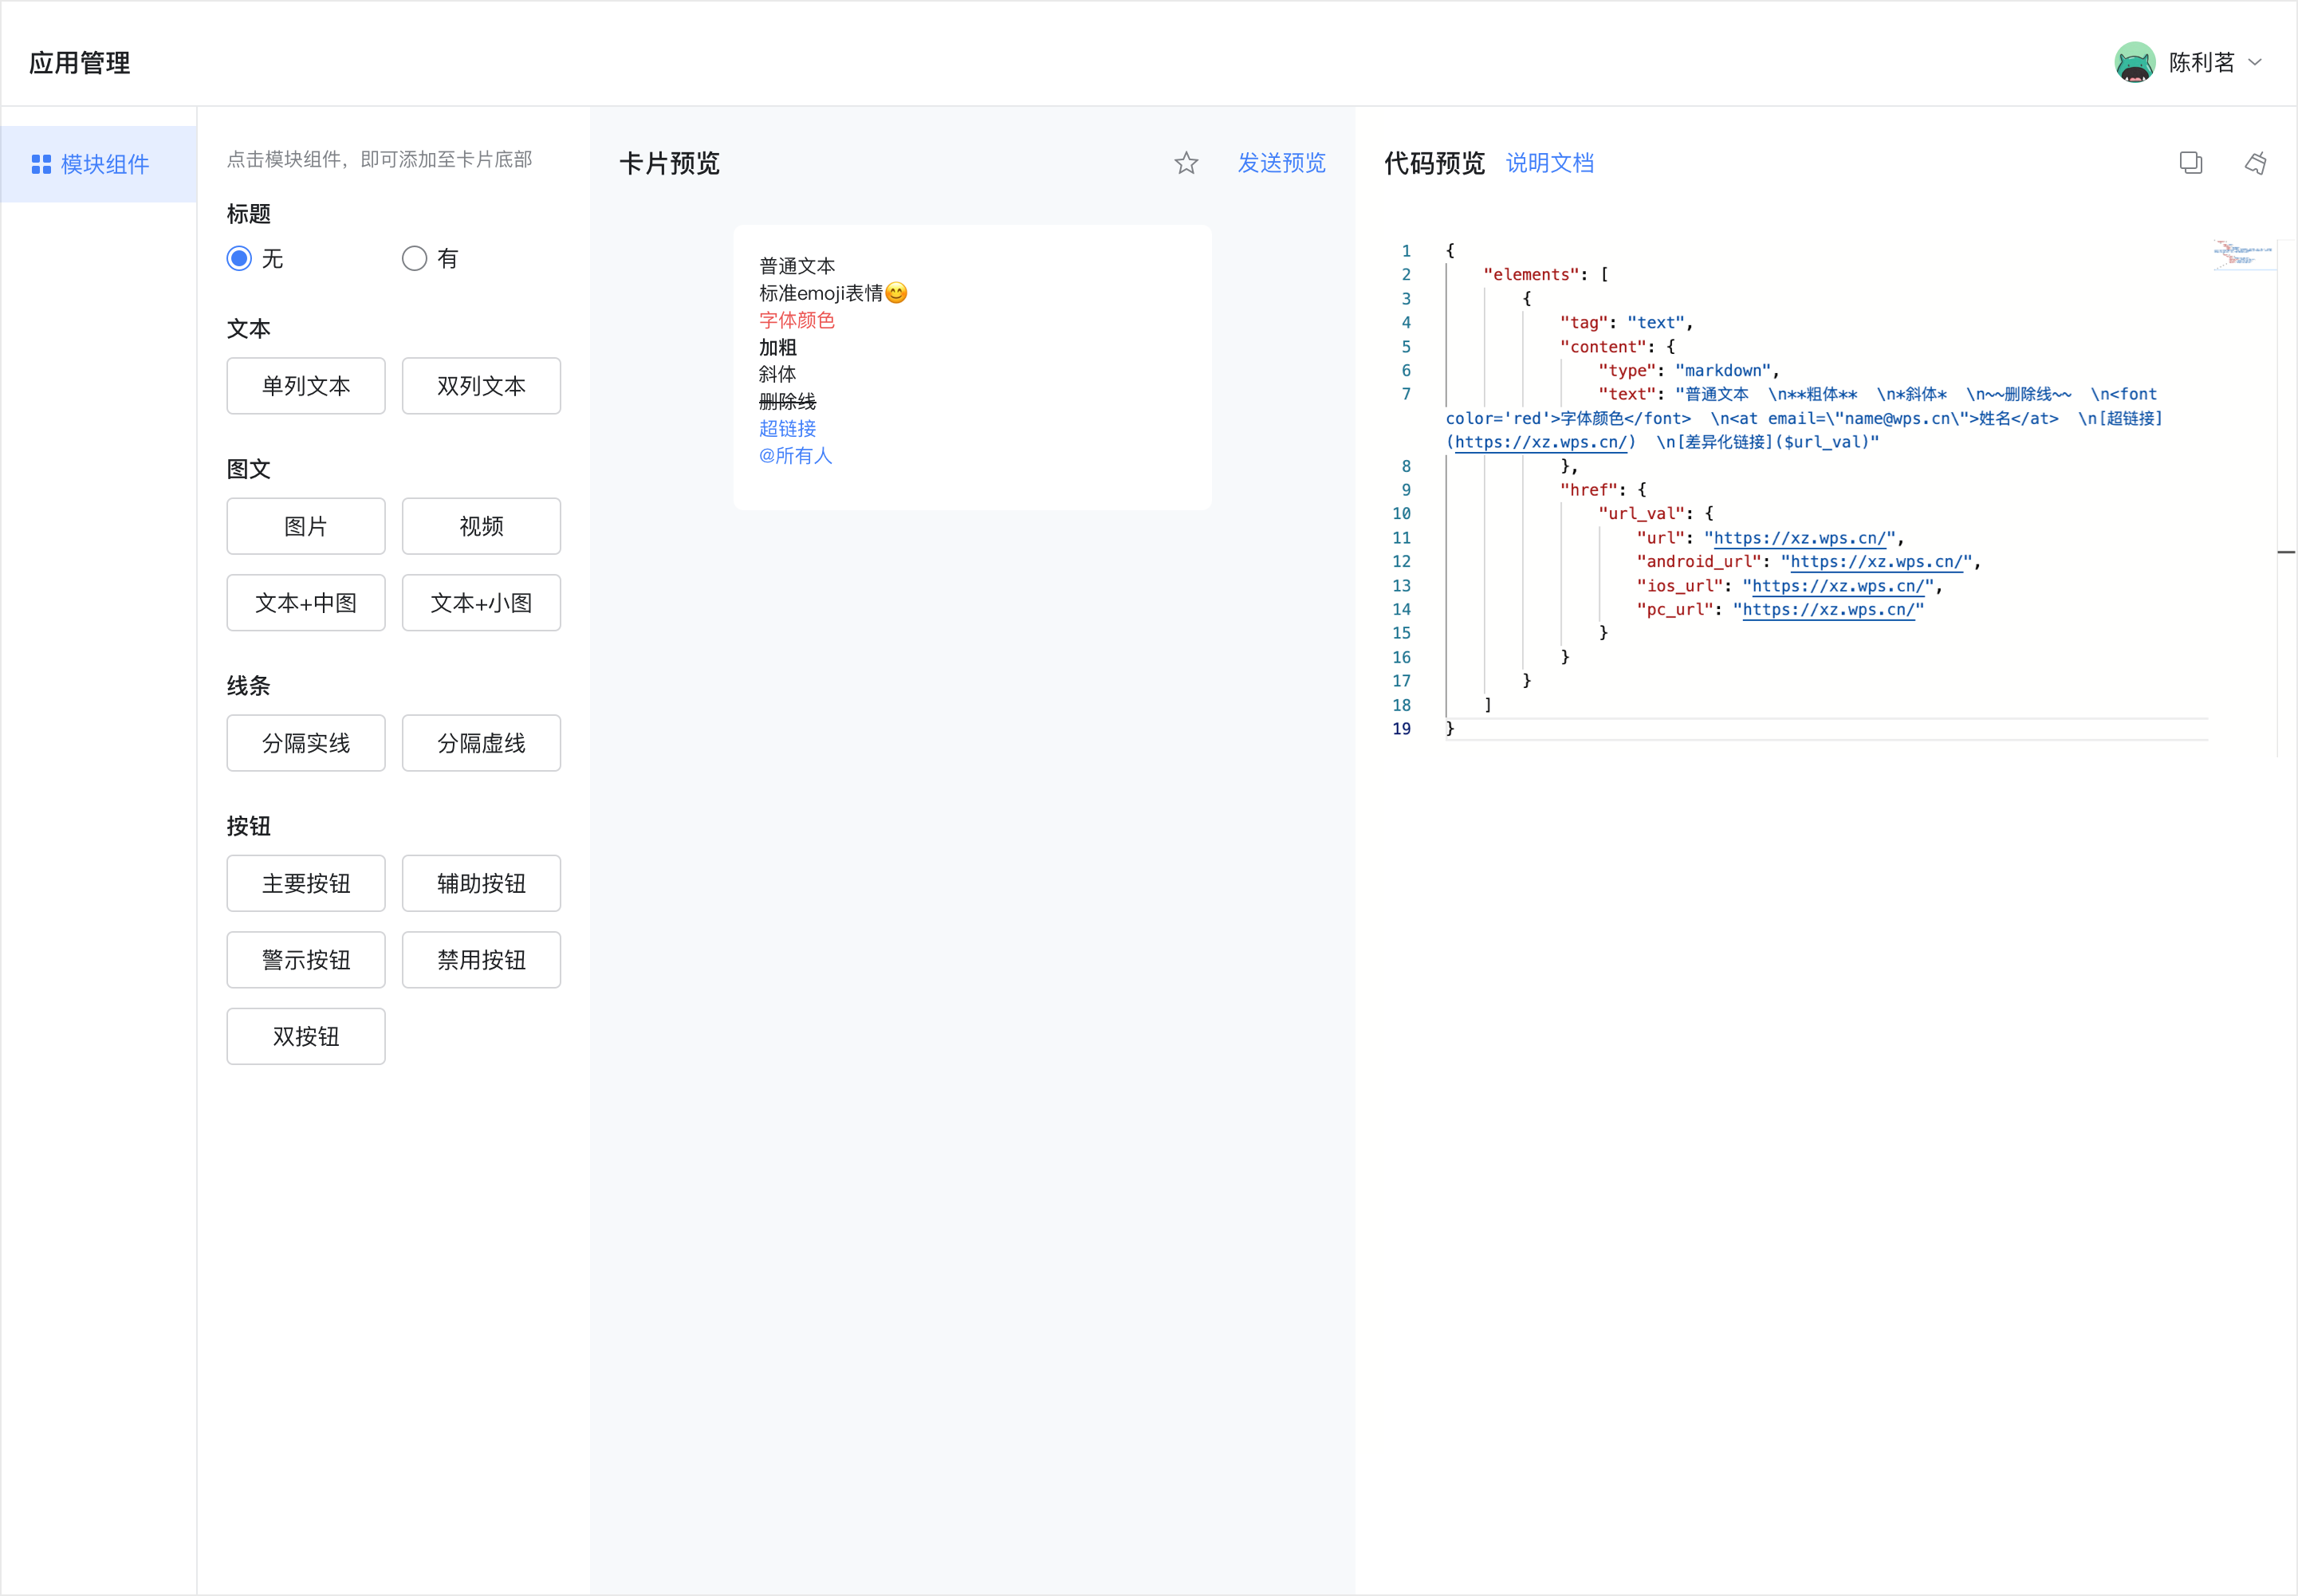Add a 警示按钮 warning button
This screenshot has height=1596, width=2298.
[x=306, y=959]
